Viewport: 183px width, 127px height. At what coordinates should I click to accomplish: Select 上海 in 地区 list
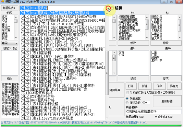click(5, 22)
